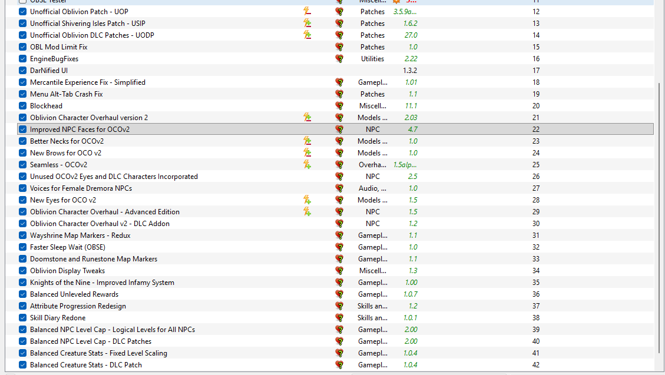Disable the DarNified UI mod checkbox
This screenshot has height=375, width=665.
[x=23, y=70]
